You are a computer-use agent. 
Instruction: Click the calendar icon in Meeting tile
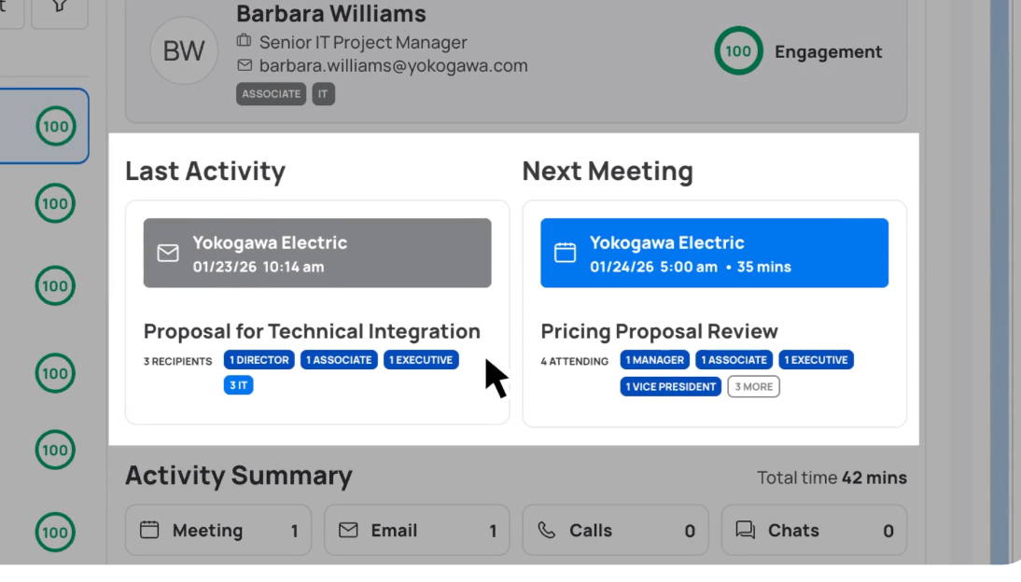[149, 529]
